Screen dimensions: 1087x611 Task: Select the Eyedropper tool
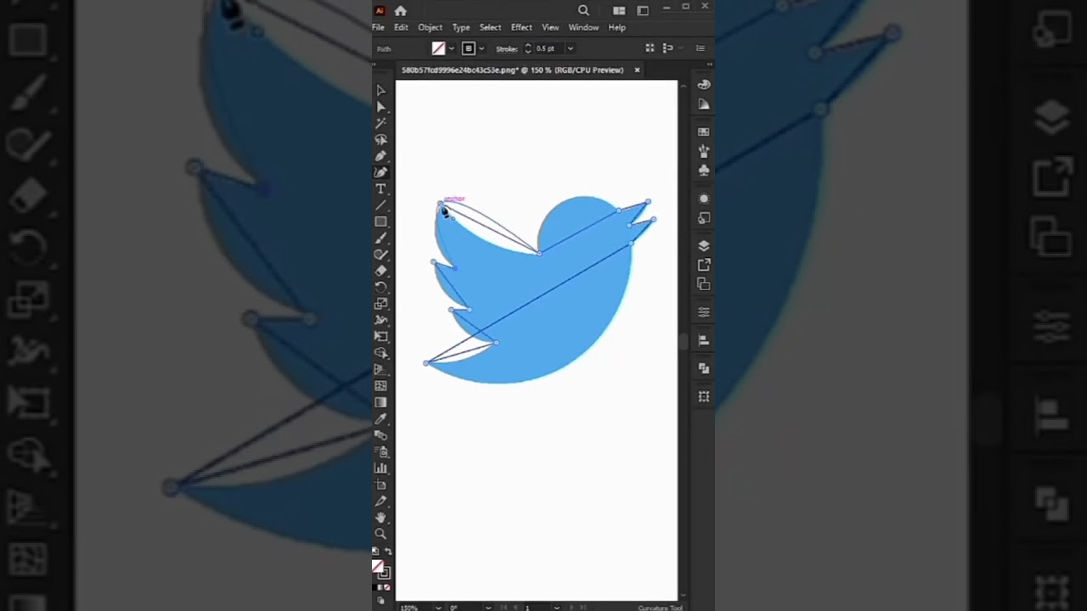pos(380,419)
